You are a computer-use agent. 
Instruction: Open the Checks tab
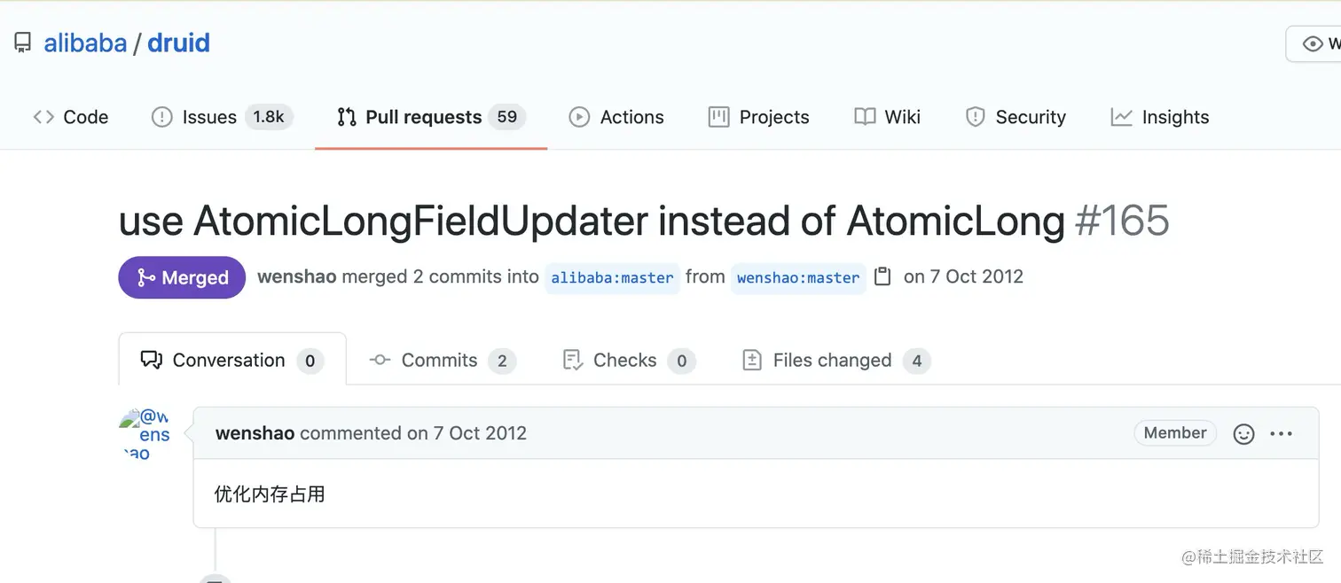(629, 361)
